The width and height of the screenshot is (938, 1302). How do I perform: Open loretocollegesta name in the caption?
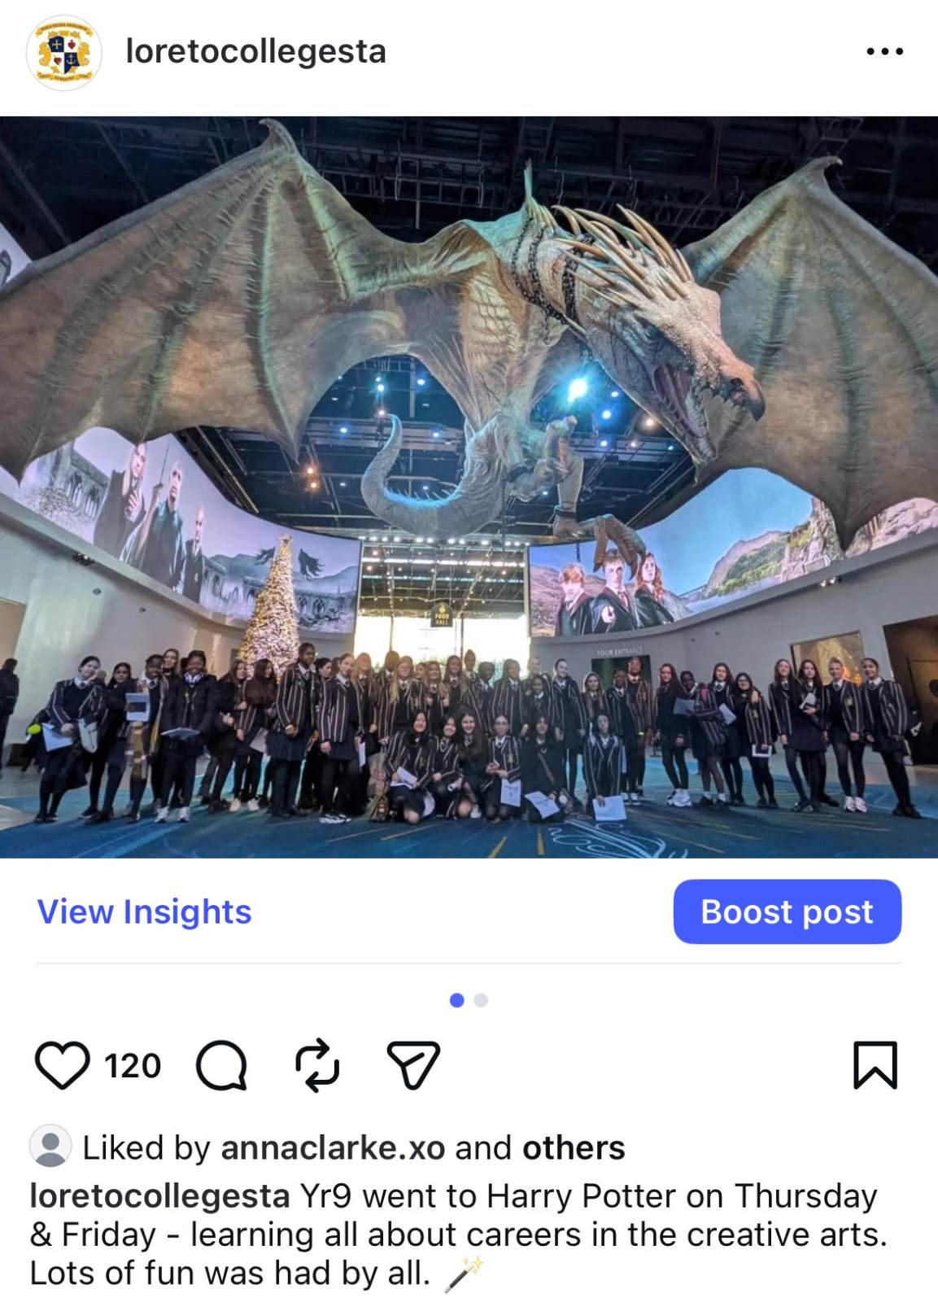[x=159, y=1196]
